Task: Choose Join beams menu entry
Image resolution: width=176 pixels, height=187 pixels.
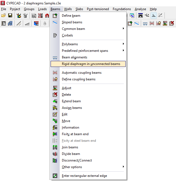Action: [x=88, y=147]
